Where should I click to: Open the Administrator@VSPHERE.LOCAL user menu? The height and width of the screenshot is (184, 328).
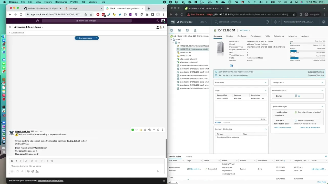pos(299,22)
